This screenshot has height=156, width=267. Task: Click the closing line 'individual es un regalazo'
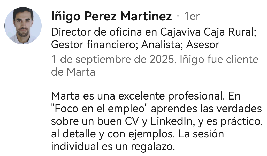(x=113, y=147)
